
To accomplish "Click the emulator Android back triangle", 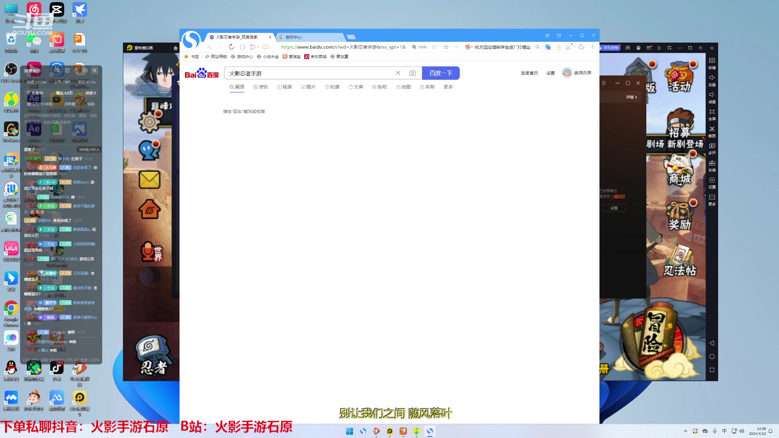I will (712, 343).
